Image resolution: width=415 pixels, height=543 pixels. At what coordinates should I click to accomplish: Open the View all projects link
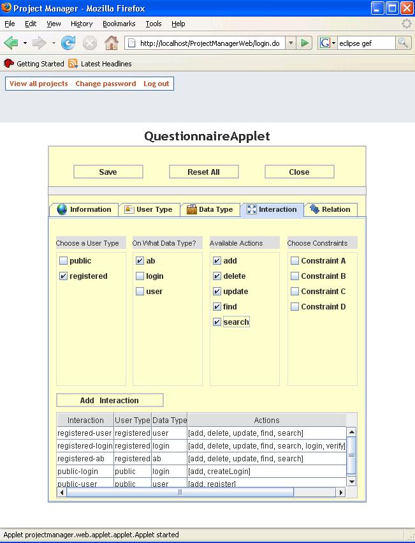tap(38, 84)
